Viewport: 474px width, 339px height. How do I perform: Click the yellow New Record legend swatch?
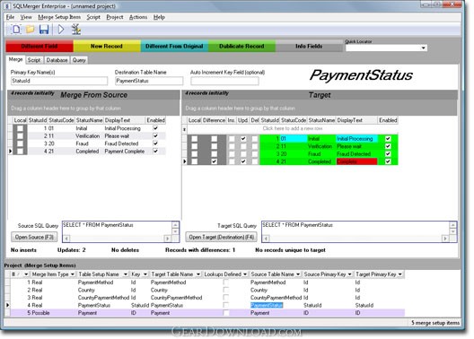point(107,46)
